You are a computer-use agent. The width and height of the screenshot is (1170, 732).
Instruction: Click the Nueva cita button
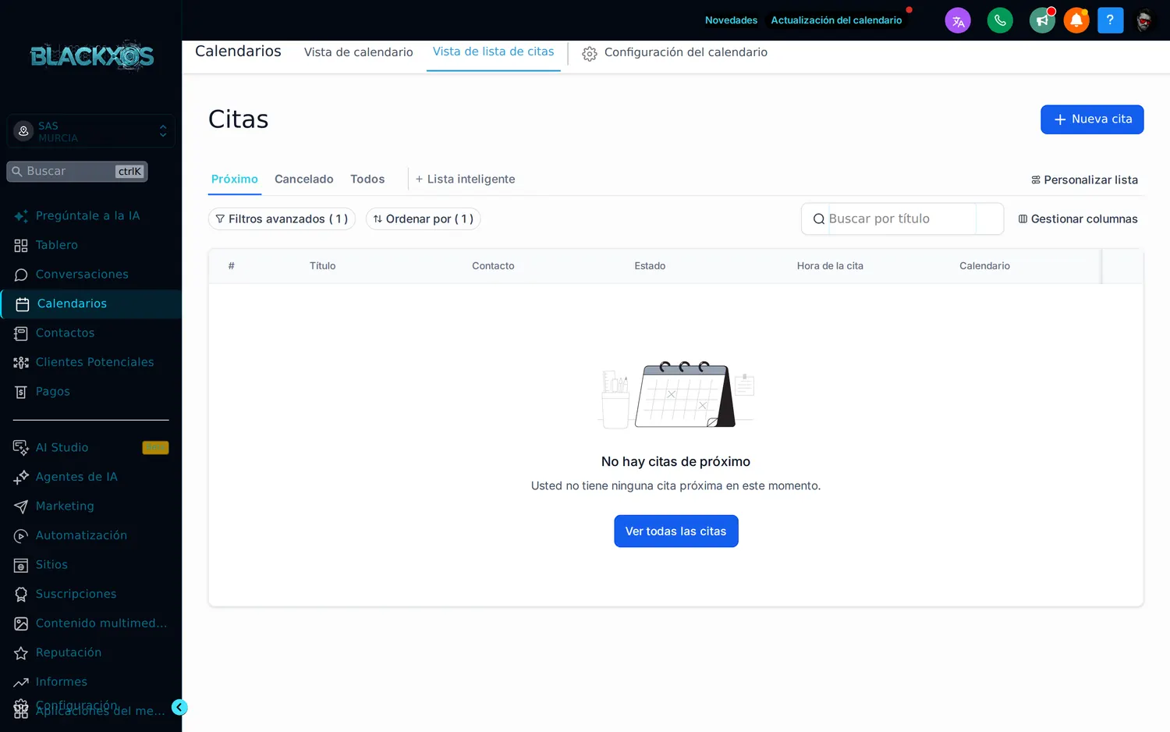[1092, 119]
